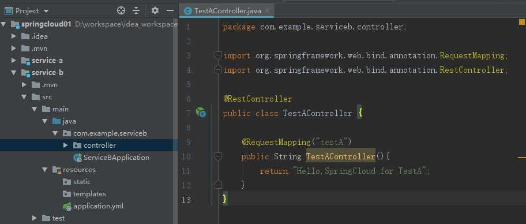Expand the root .mvn folder
Image resolution: width=526 pixels, height=224 pixels.
coord(14,48)
